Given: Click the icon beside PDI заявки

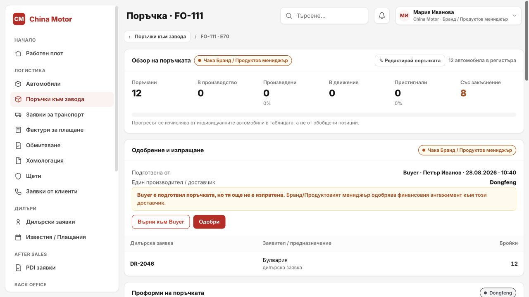Looking at the screenshot, I should [x=18, y=268].
